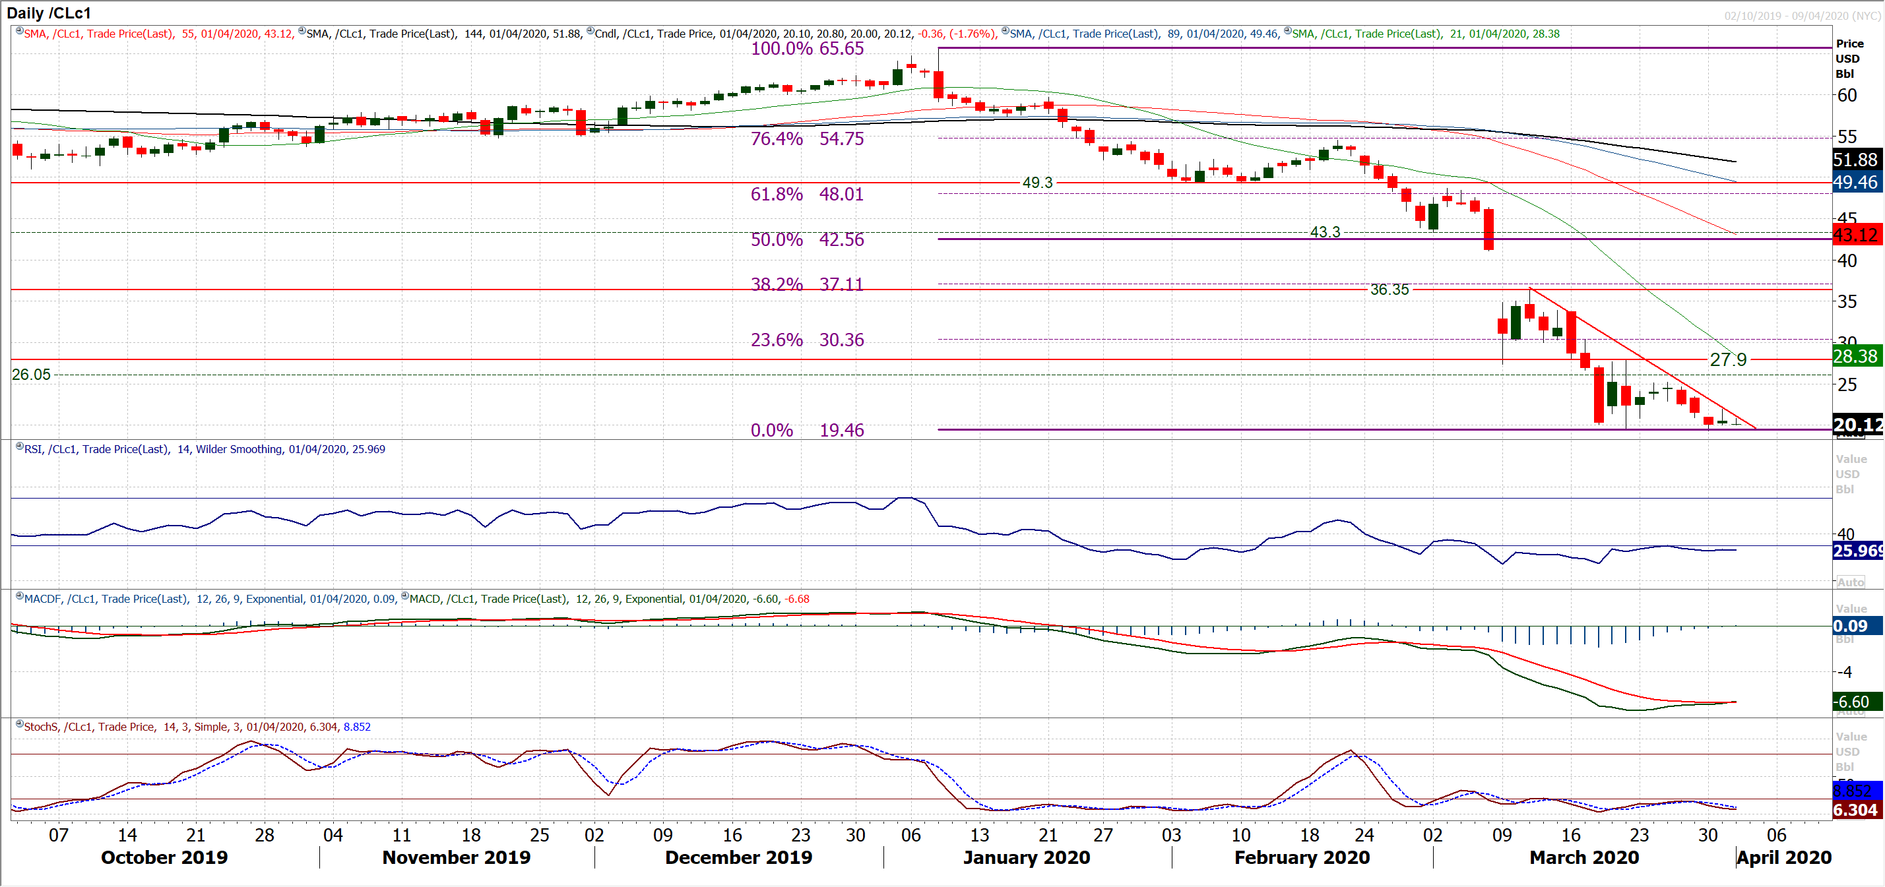1885x887 pixels.
Task: Click the 100.0% 65.65 Fibonacci label
Action: tap(807, 48)
